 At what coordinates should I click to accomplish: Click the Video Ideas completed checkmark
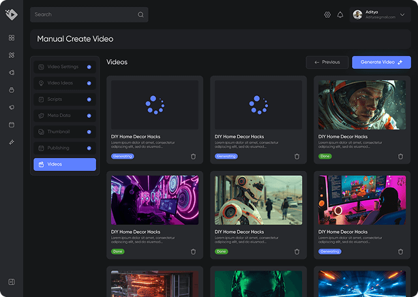(89, 83)
